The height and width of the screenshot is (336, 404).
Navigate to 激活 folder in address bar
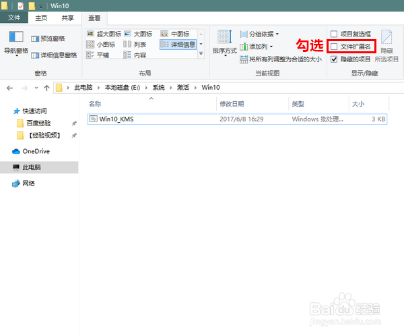(183, 88)
